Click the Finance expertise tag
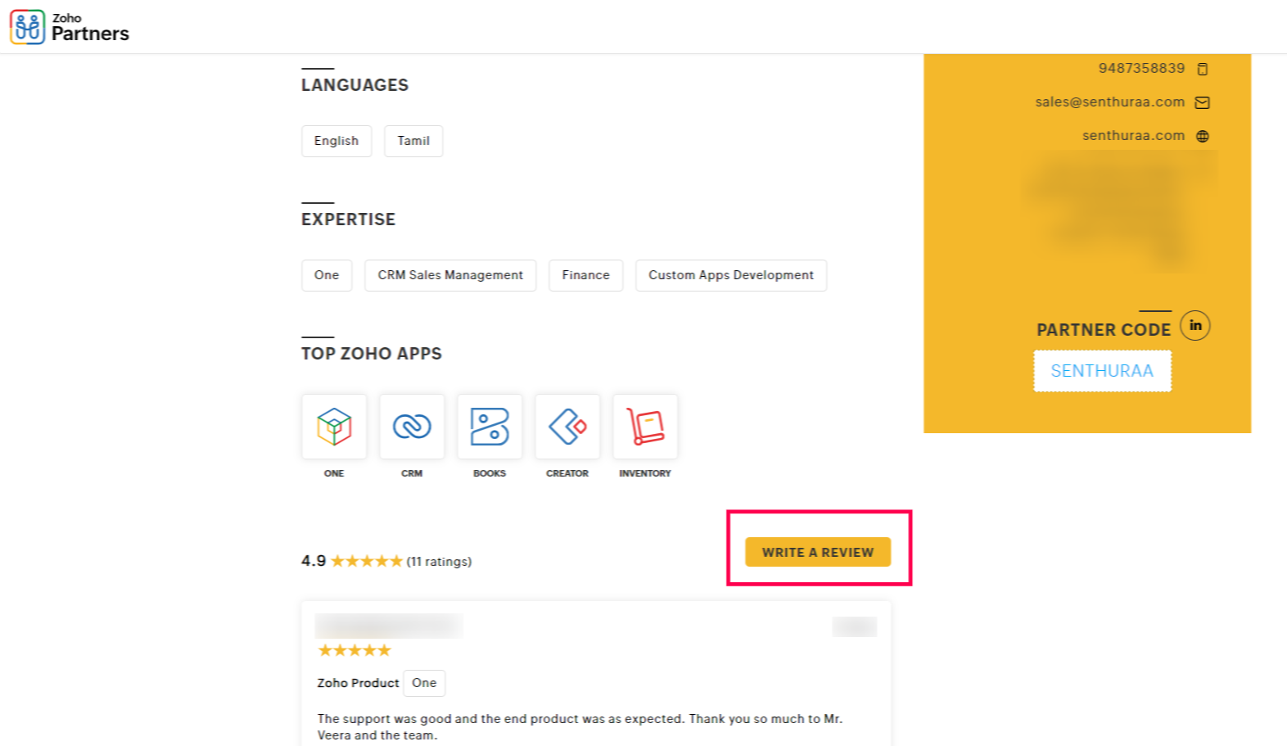The image size is (1287, 746). click(x=586, y=275)
